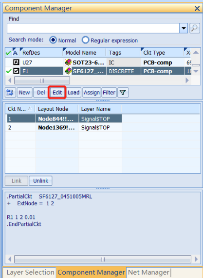This screenshot has width=203, height=278.
Task: Click green checkmark in F1 row
Action: coord(8,71)
